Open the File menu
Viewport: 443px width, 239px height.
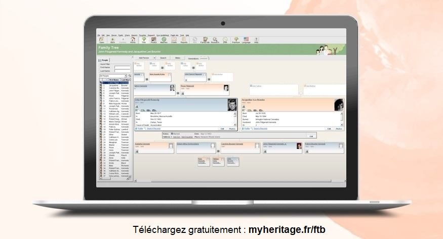(99, 35)
